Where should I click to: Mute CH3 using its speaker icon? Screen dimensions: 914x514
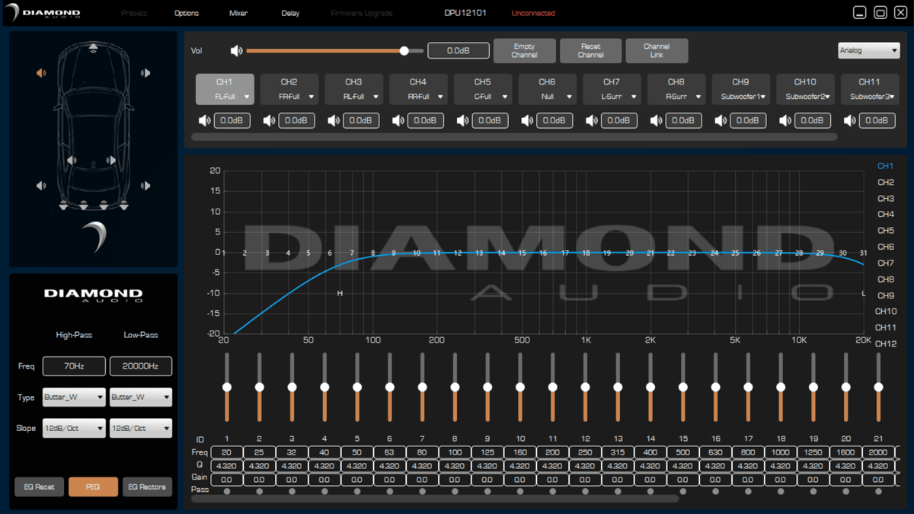334,120
